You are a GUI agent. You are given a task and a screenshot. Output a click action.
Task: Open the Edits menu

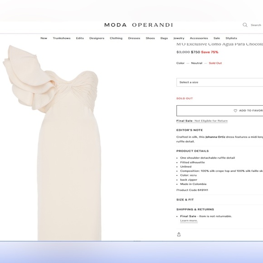tap(80, 38)
